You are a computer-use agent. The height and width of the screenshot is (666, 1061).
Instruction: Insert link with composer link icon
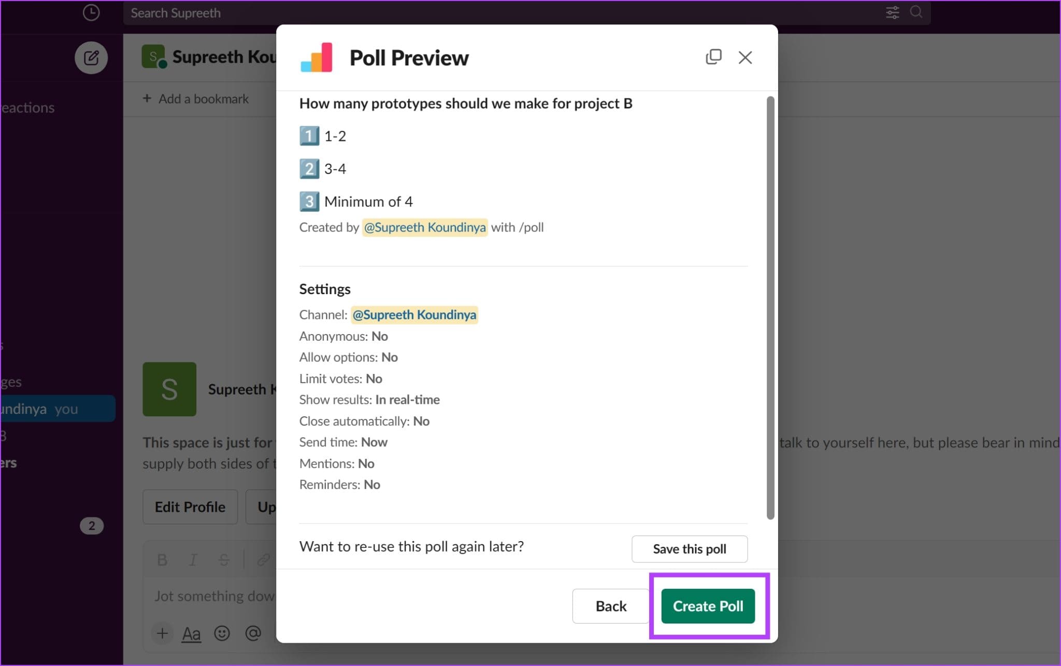[263, 560]
